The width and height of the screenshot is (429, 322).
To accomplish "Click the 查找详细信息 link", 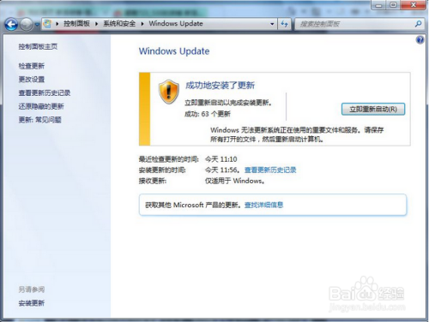I will [x=263, y=205].
